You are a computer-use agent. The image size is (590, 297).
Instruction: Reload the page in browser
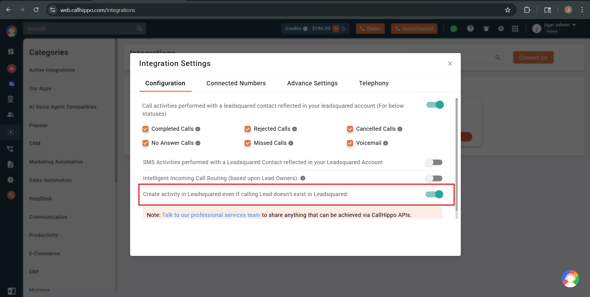coord(36,10)
